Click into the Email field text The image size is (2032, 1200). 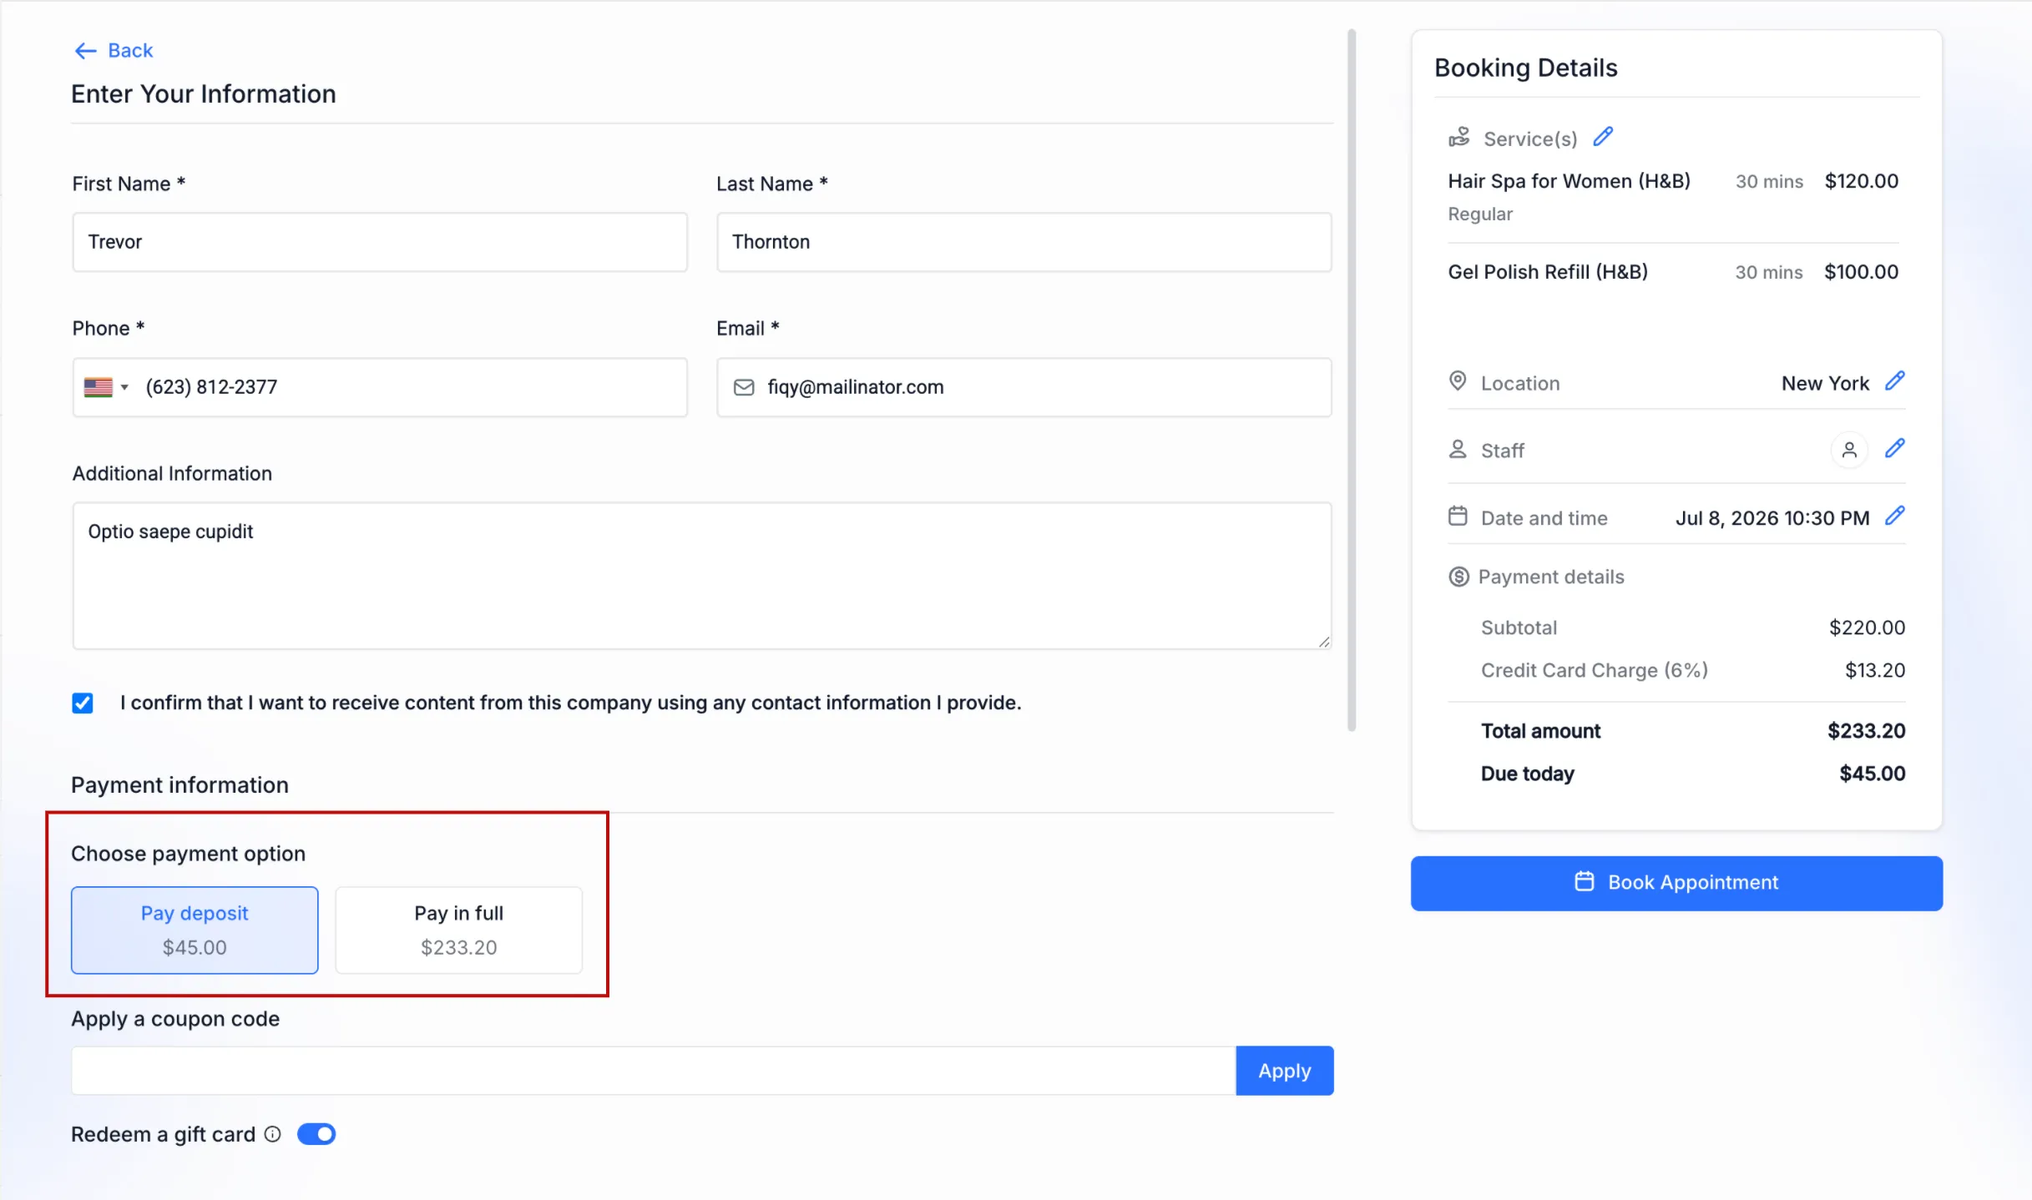(1024, 387)
